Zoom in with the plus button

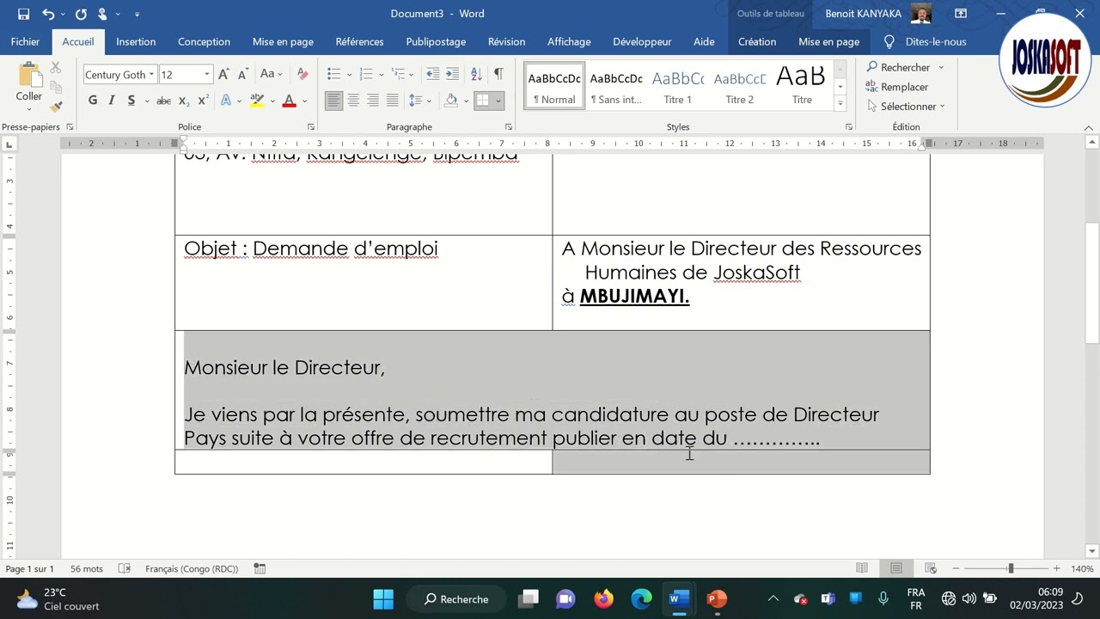point(1056,568)
